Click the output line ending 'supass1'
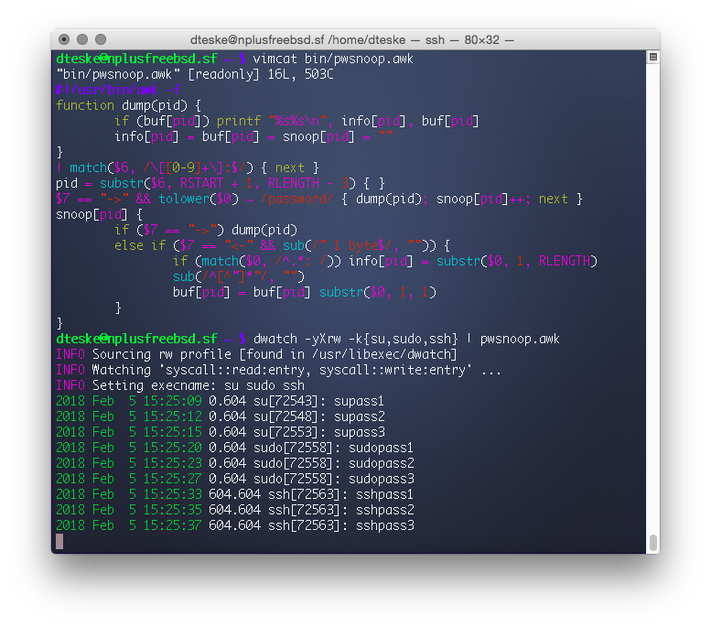 pyautogui.click(x=220, y=401)
